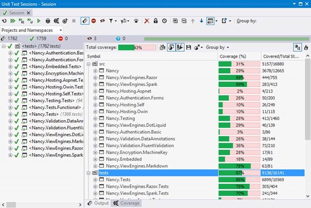Sort by Symbol column header

pos(152,56)
